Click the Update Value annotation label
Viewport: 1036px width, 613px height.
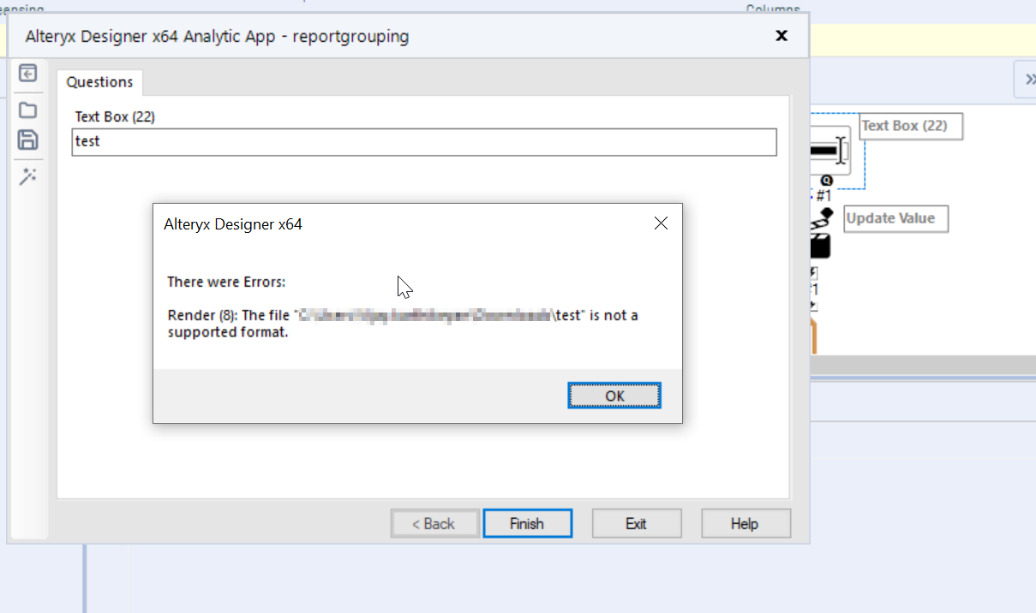pyautogui.click(x=895, y=218)
